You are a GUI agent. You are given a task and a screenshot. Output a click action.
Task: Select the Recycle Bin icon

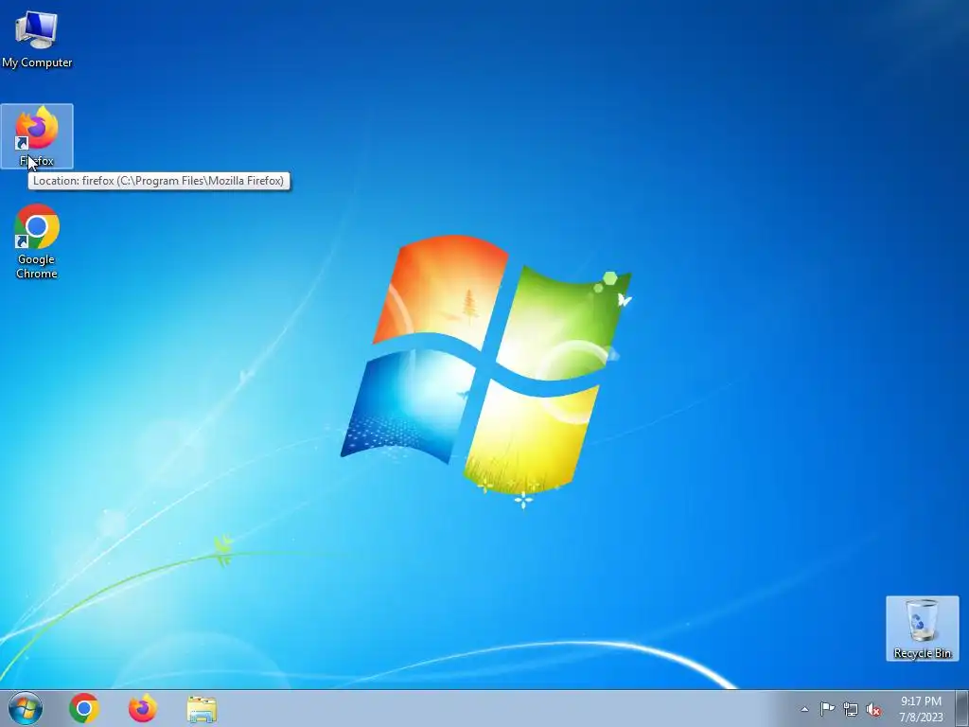click(922, 629)
